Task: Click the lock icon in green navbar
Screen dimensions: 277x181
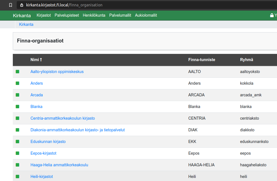Action: click(x=272, y=15)
